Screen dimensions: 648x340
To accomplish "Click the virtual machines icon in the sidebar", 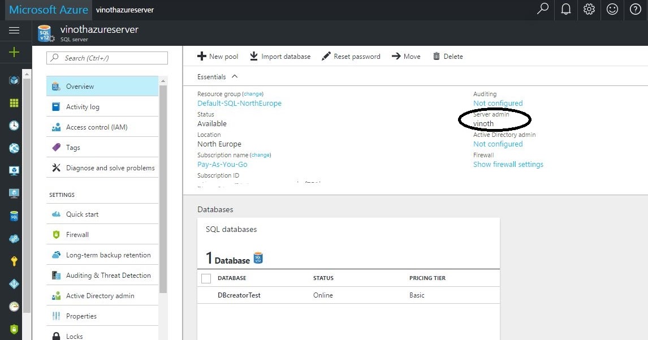I will click(15, 170).
